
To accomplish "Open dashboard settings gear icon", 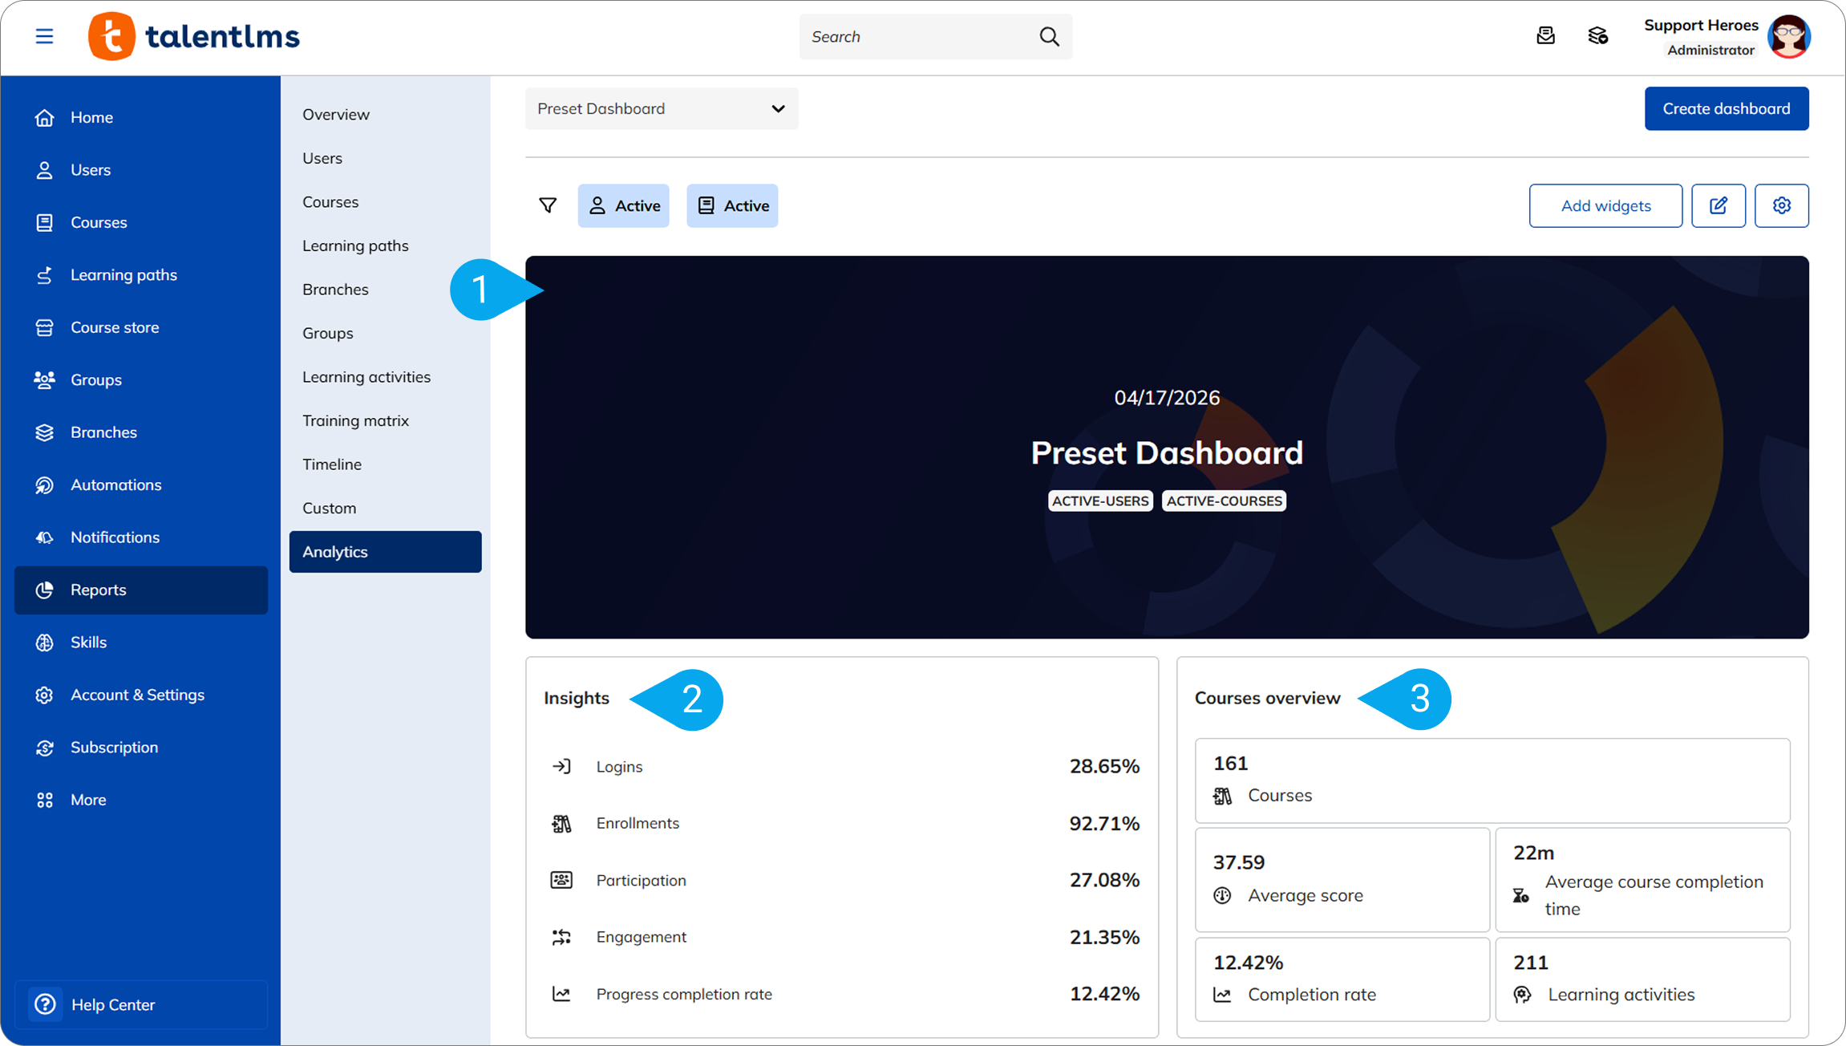I will [1781, 205].
